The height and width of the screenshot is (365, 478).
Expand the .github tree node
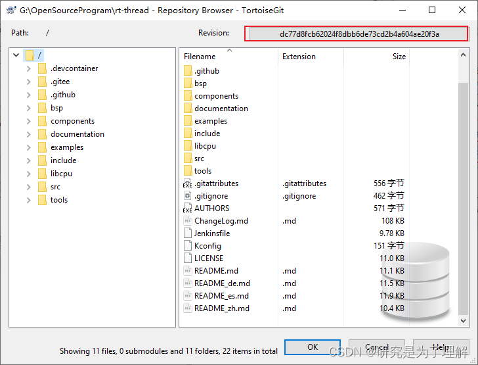pyautogui.click(x=29, y=95)
